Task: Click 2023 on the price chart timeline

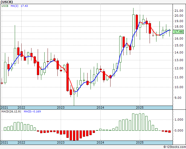Action: point(61,108)
